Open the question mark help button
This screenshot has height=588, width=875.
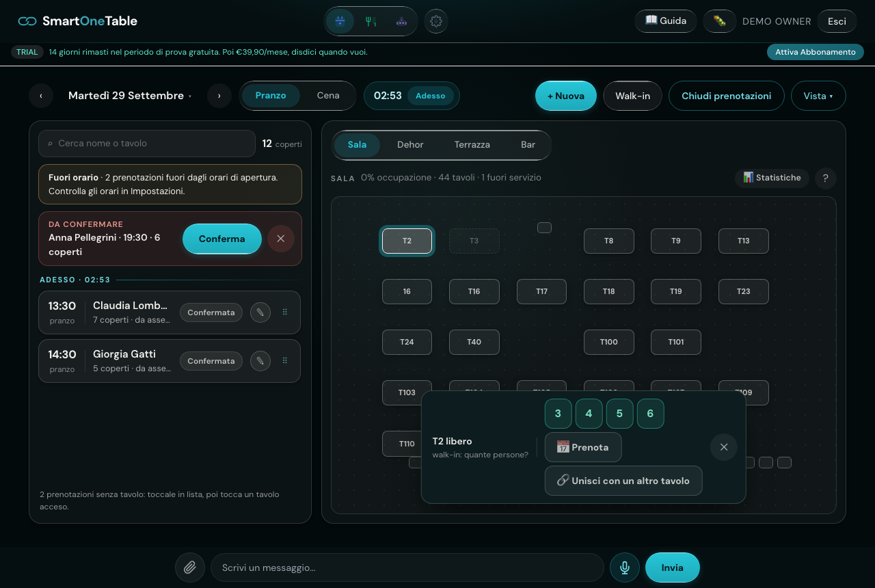826,178
